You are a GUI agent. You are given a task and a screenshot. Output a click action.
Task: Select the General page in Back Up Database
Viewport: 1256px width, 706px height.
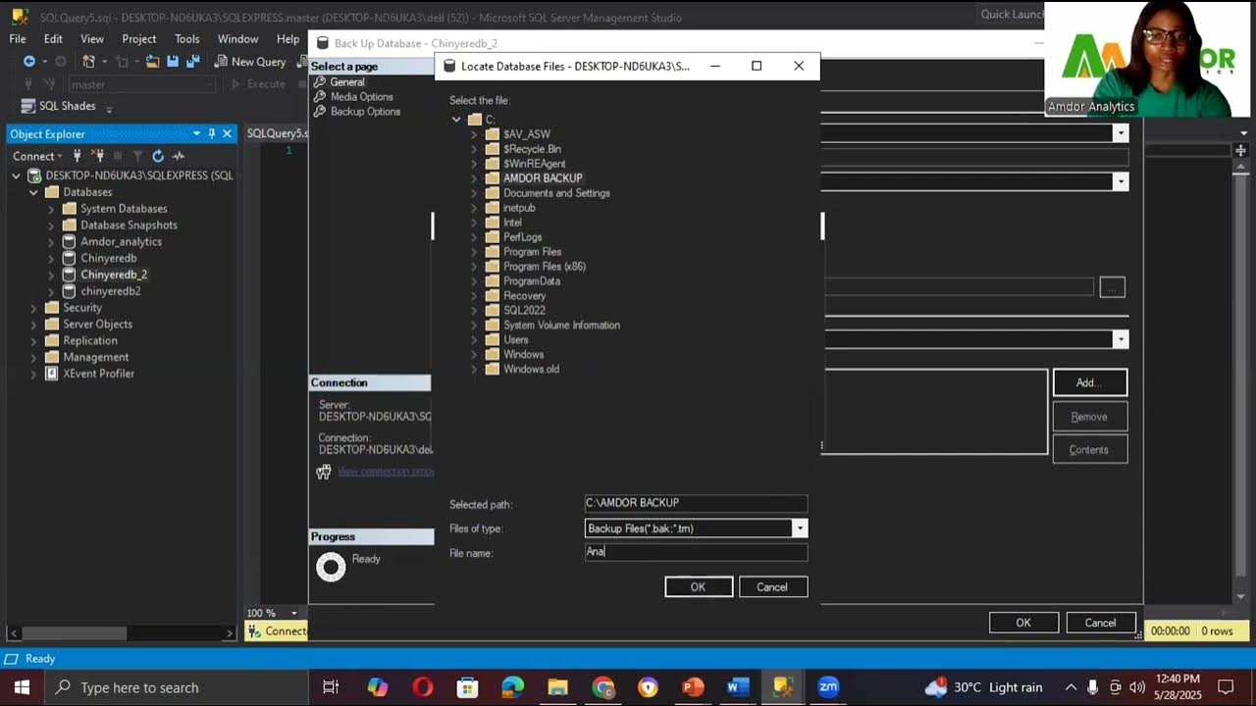click(347, 82)
